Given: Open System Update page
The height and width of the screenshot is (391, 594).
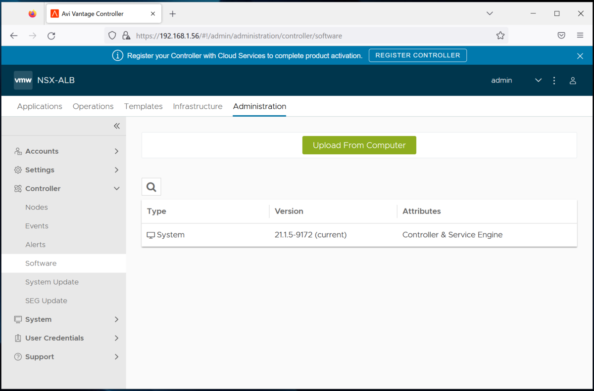Looking at the screenshot, I should pyautogui.click(x=52, y=282).
